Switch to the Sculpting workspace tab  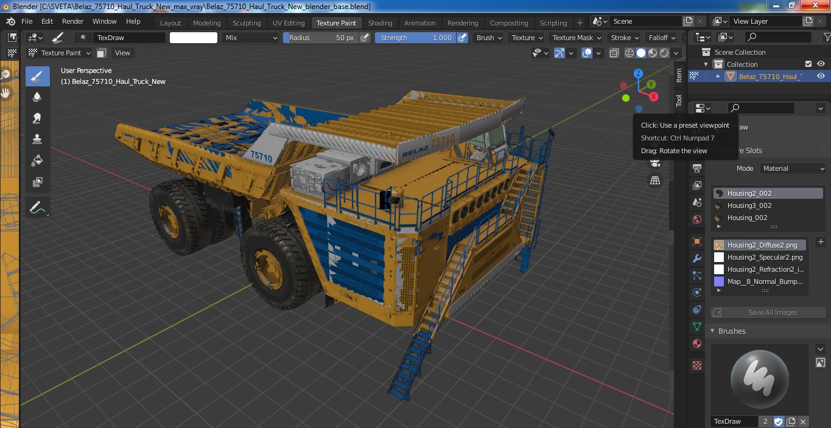pos(247,23)
